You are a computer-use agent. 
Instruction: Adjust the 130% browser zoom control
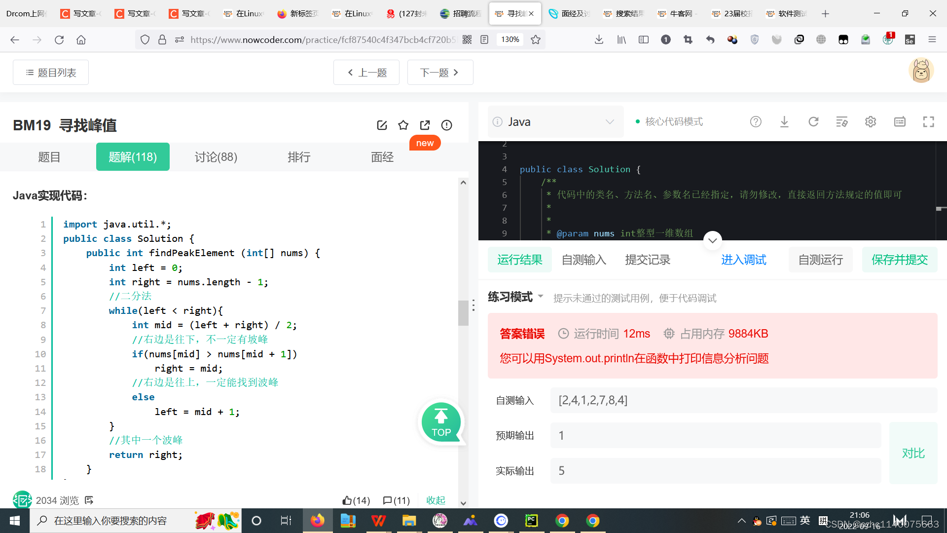point(510,39)
